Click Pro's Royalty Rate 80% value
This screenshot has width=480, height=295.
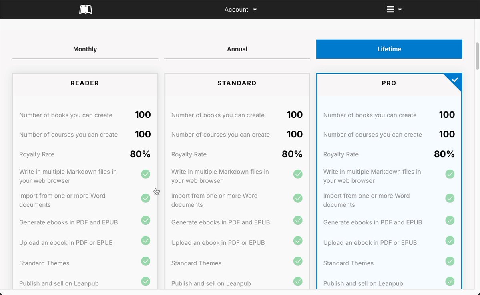444,154
